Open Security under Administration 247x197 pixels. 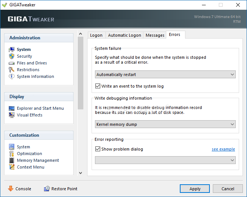tap(24, 56)
